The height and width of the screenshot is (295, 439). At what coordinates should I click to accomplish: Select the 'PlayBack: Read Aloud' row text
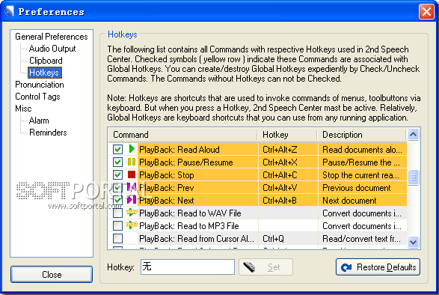click(179, 150)
